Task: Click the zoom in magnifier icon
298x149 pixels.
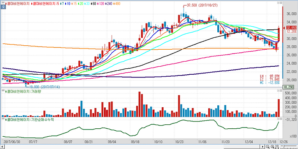Action: tap(272, 147)
